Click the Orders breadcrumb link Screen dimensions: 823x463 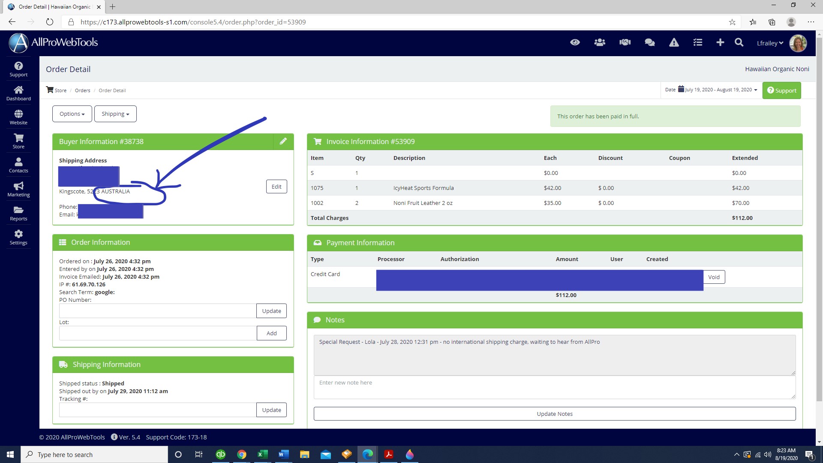click(x=83, y=90)
